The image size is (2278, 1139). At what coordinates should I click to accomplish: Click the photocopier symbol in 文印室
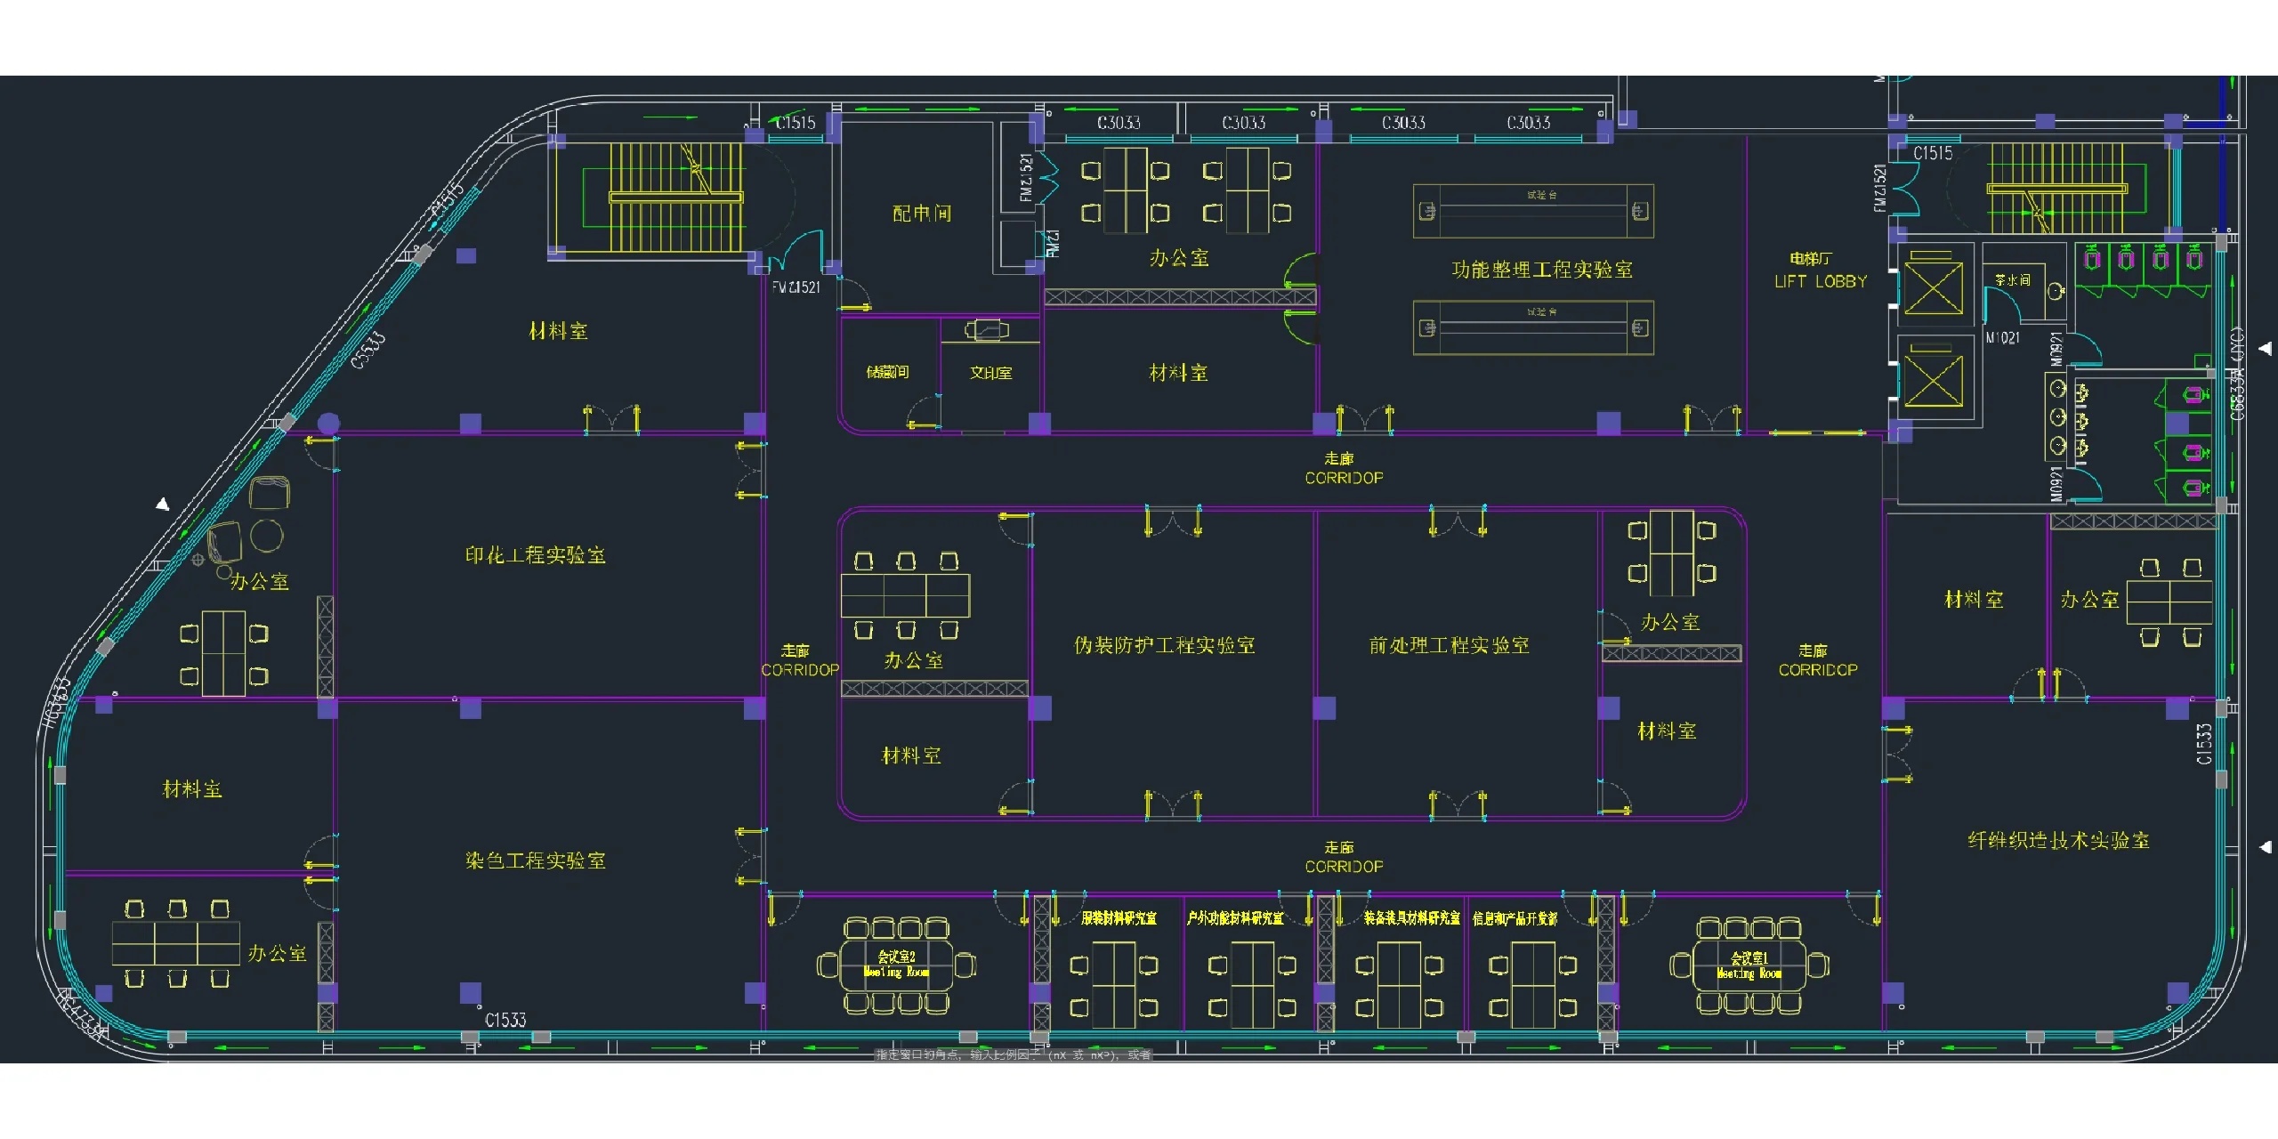[988, 330]
